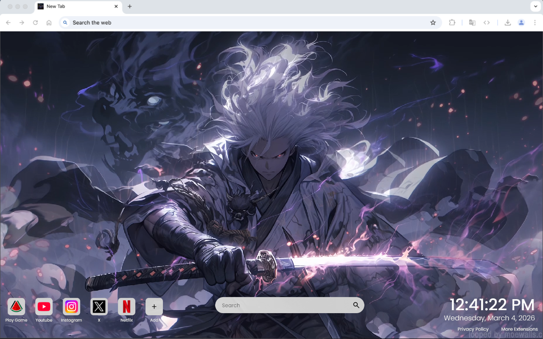Open the Chrome three-dot menu

click(535, 22)
